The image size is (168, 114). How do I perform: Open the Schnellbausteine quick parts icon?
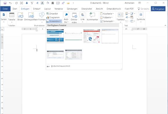point(127,14)
